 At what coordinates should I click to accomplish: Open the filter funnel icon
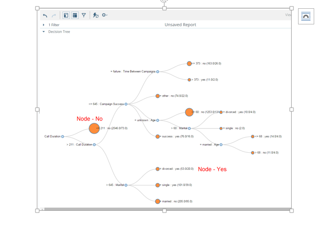pos(84,15)
